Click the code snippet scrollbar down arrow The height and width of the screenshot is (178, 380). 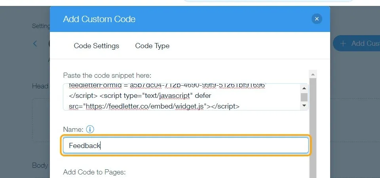pos(304,105)
